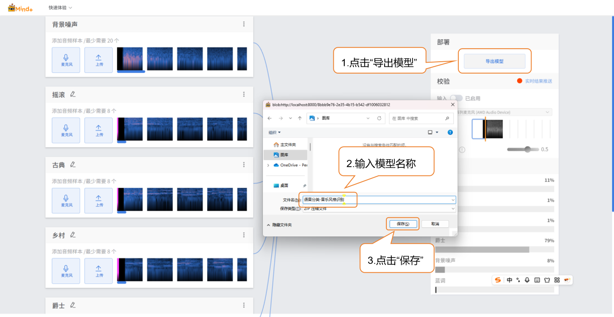Image resolution: width=614 pixels, height=317 pixels.
Task: Open the blue help icon in save dialog
Action: point(450,132)
